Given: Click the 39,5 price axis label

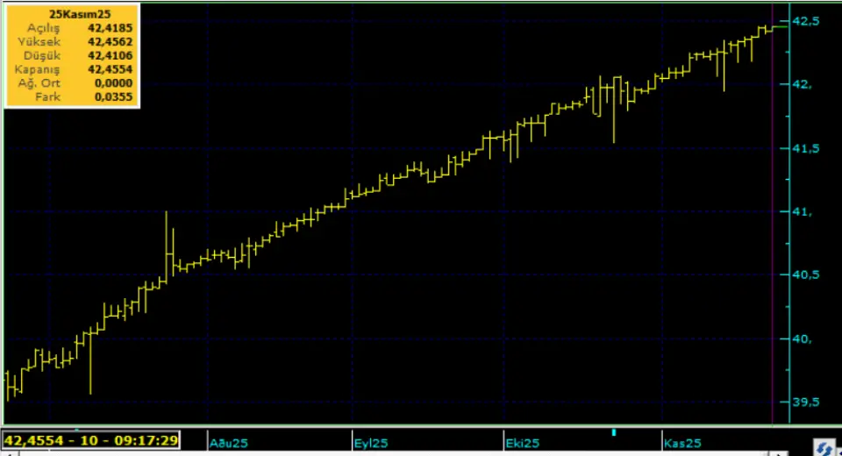Looking at the screenshot, I should coord(805,403).
